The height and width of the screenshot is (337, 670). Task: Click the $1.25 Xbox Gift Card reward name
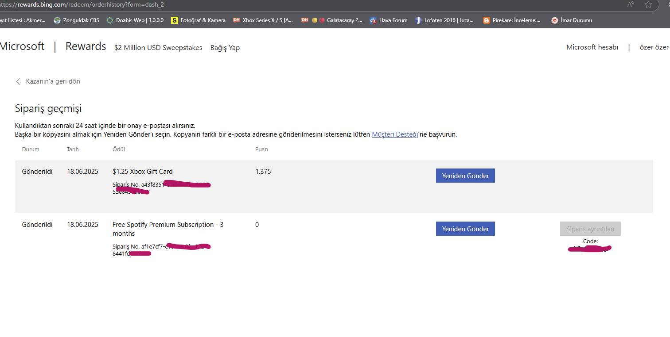tap(143, 172)
